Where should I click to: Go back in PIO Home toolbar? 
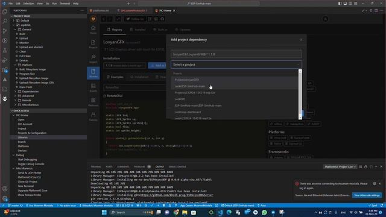coord(104,19)
